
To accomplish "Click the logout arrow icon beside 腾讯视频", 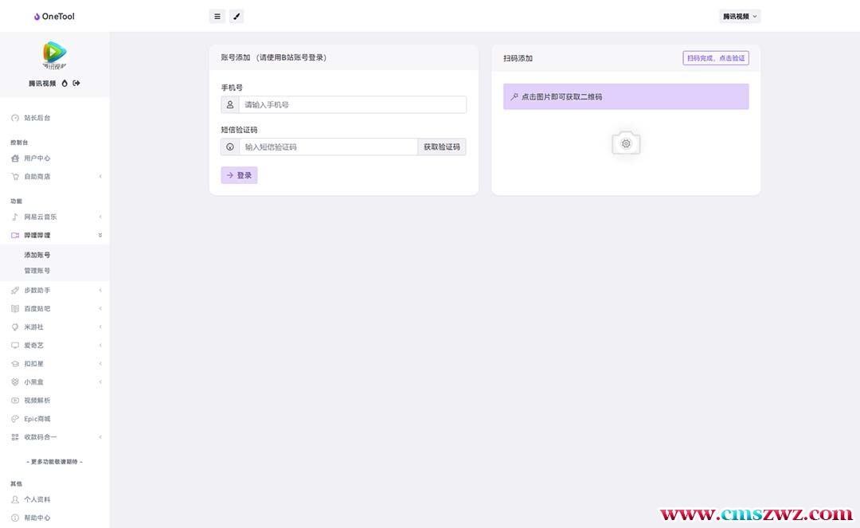I will tap(76, 83).
